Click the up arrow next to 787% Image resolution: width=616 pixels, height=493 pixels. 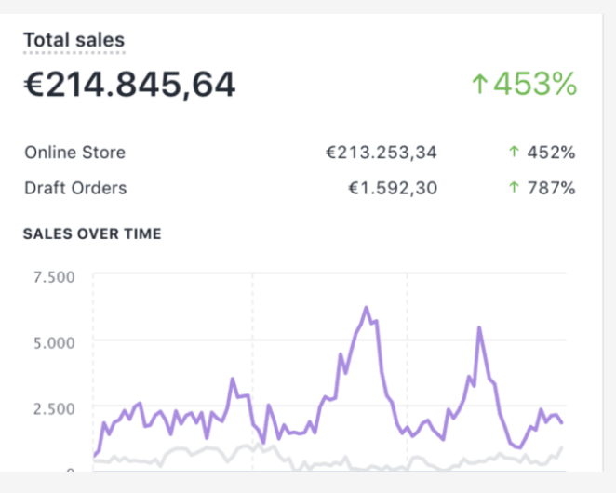tap(514, 188)
